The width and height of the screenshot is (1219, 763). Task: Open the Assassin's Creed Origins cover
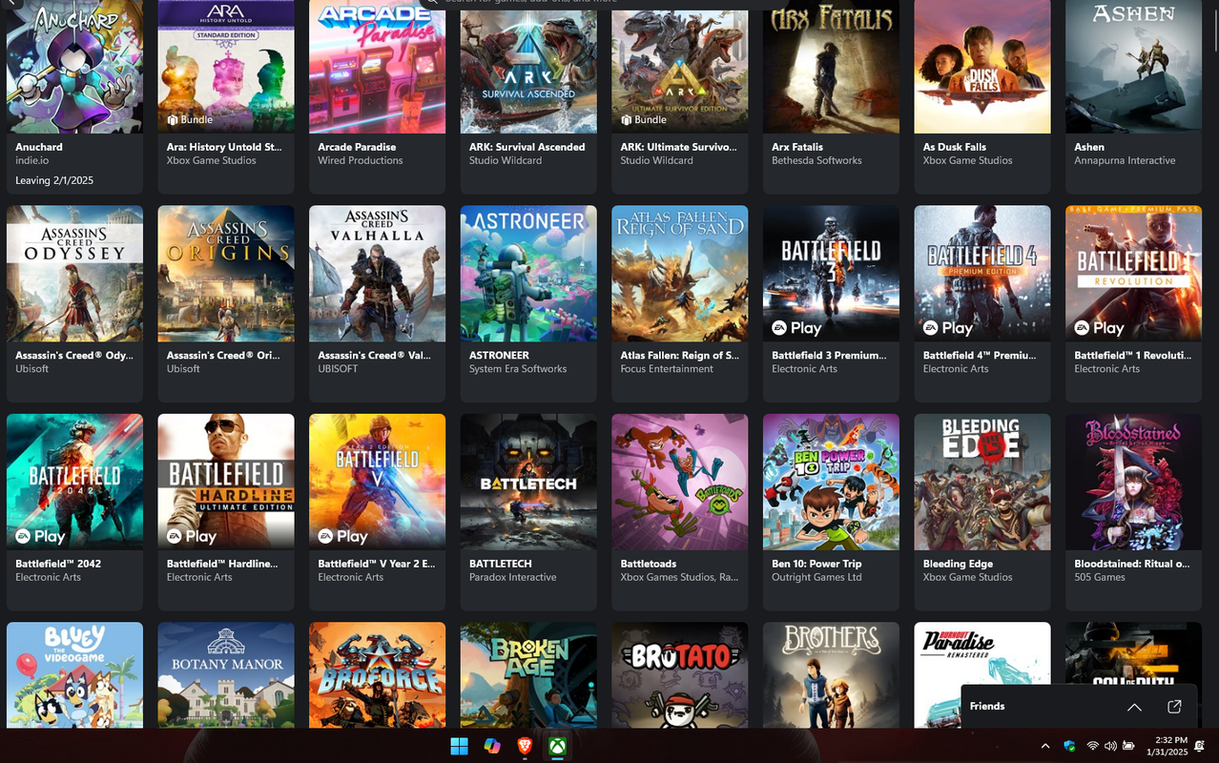[x=226, y=274]
